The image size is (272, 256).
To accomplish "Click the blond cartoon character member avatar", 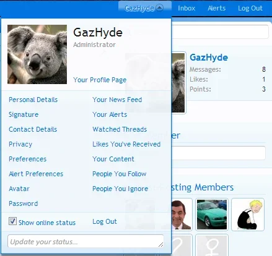I will (x=248, y=215).
